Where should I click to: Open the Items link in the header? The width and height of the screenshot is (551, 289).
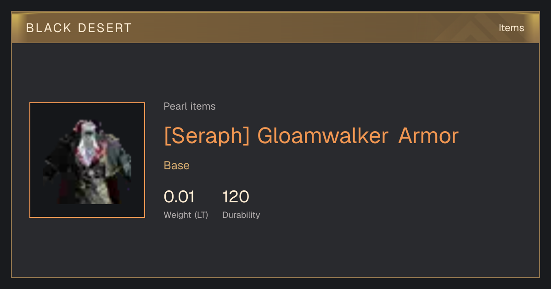(x=511, y=28)
